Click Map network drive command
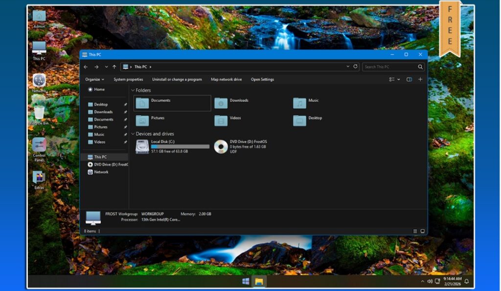Image resolution: width=501 pixels, height=291 pixels. tap(226, 79)
